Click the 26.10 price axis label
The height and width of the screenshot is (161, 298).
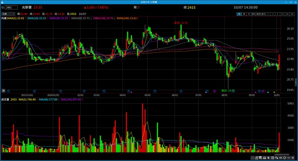290,29
